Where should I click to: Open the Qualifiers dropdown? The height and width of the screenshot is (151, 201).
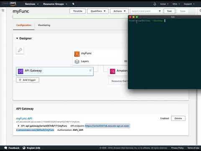98,11
